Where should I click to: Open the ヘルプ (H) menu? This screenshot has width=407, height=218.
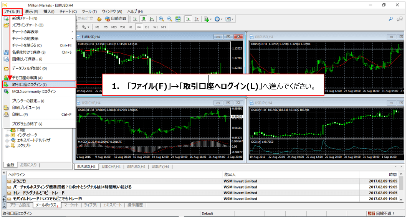click(x=135, y=12)
